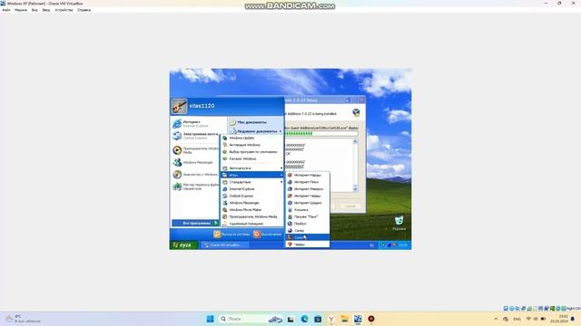The height and width of the screenshot is (326, 581).
Task: Open Microsoft Edge from host taskbar
Action: pos(305,319)
